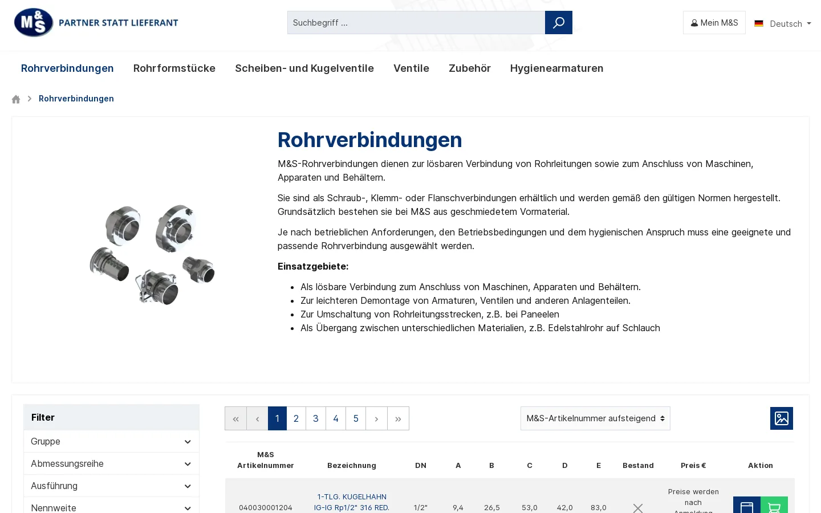Go to page 2

coord(296,418)
